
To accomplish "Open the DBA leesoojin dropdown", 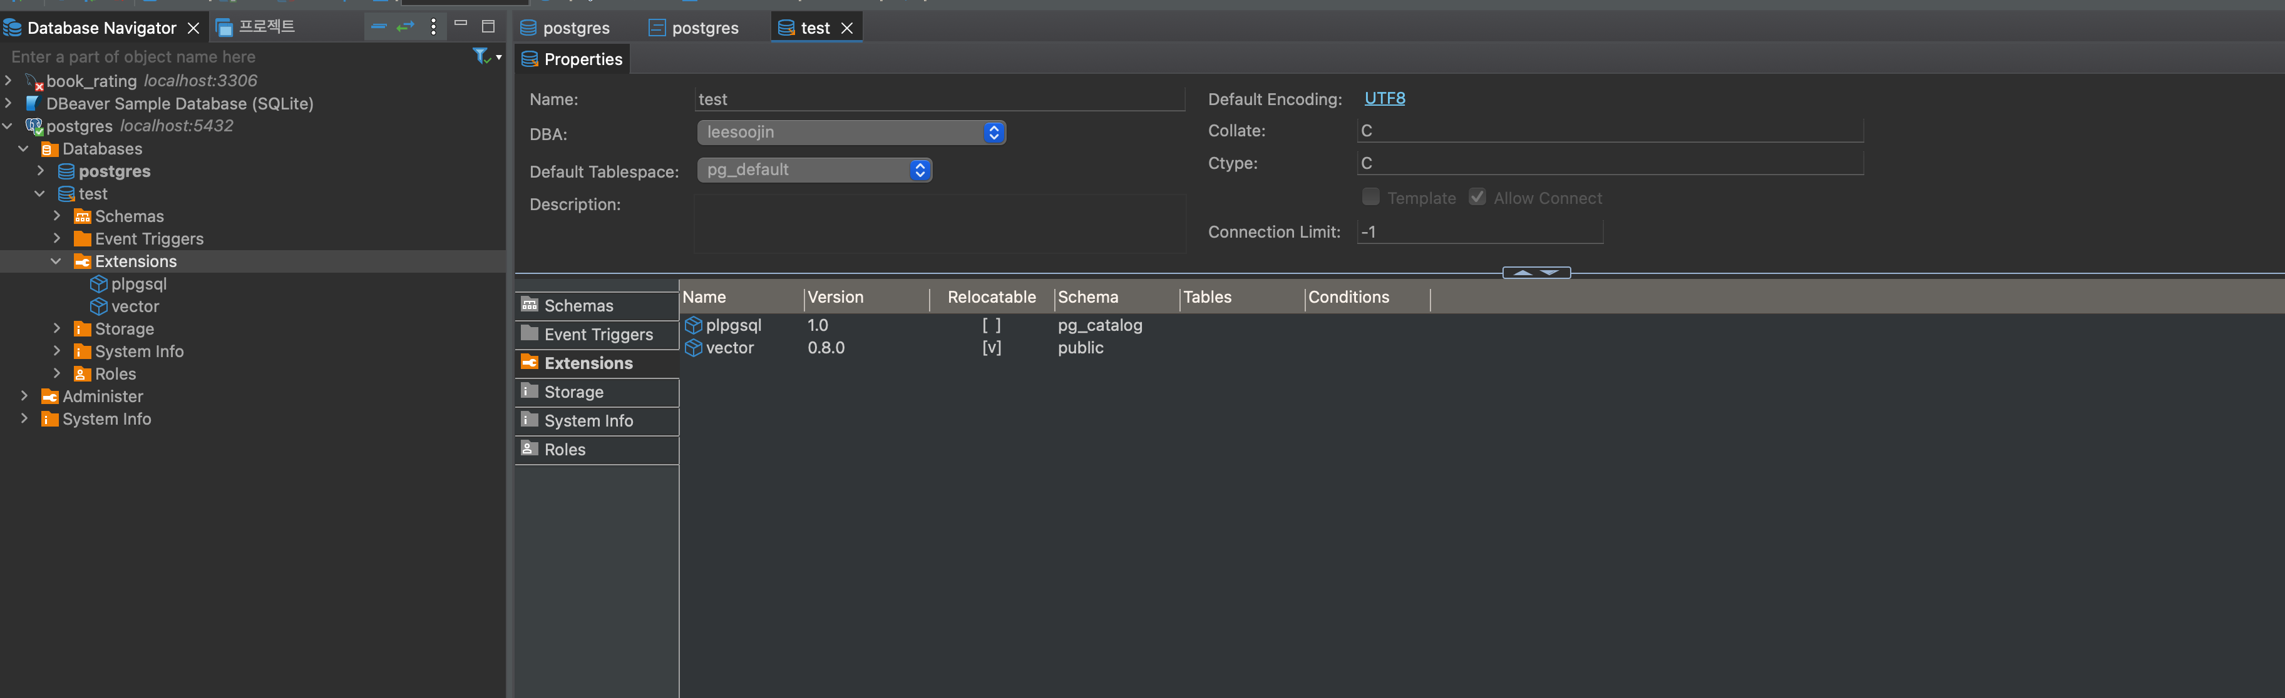I will pyautogui.click(x=851, y=133).
